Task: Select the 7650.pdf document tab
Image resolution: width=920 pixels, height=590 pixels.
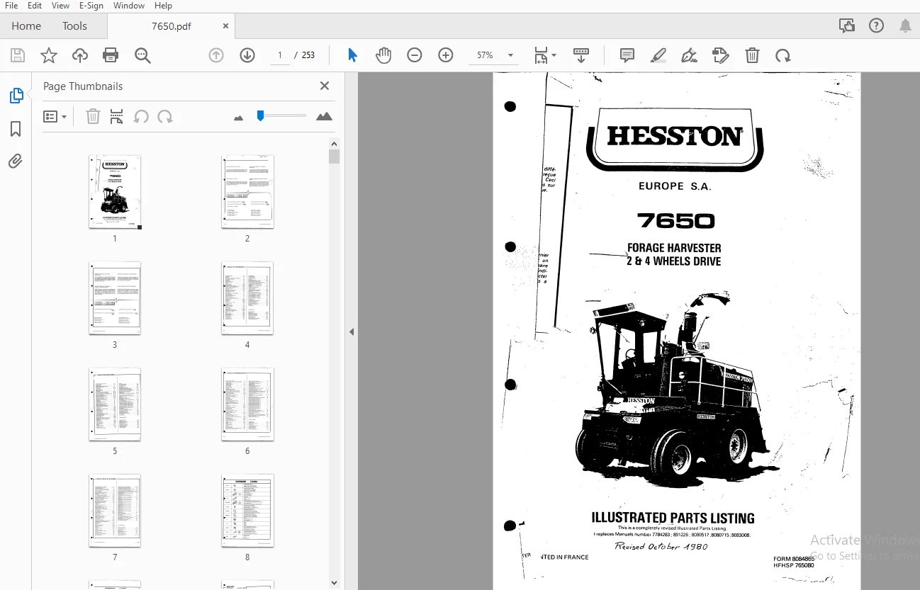Action: [171, 26]
